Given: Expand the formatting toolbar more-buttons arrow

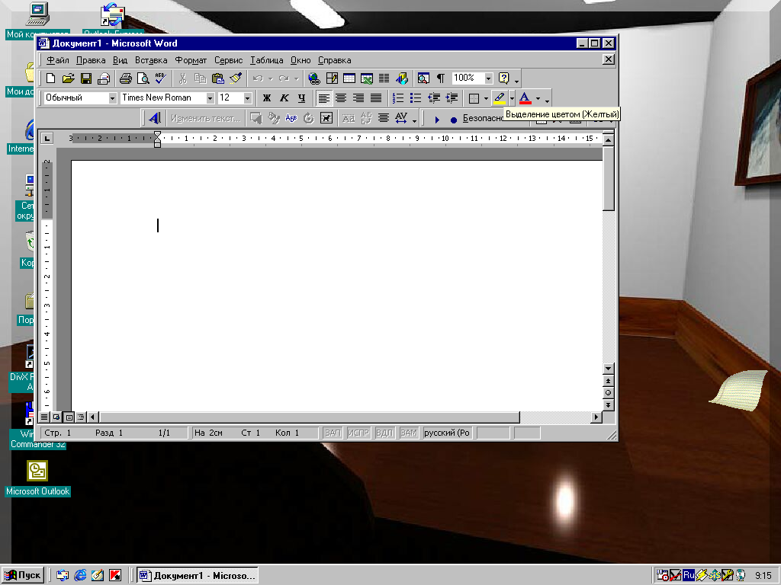Looking at the screenshot, I should click(547, 100).
